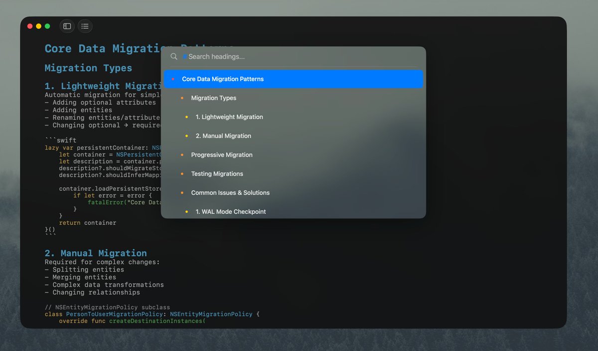Image resolution: width=598 pixels, height=351 pixels.
Task: Close the window with red button
Action: click(x=30, y=26)
